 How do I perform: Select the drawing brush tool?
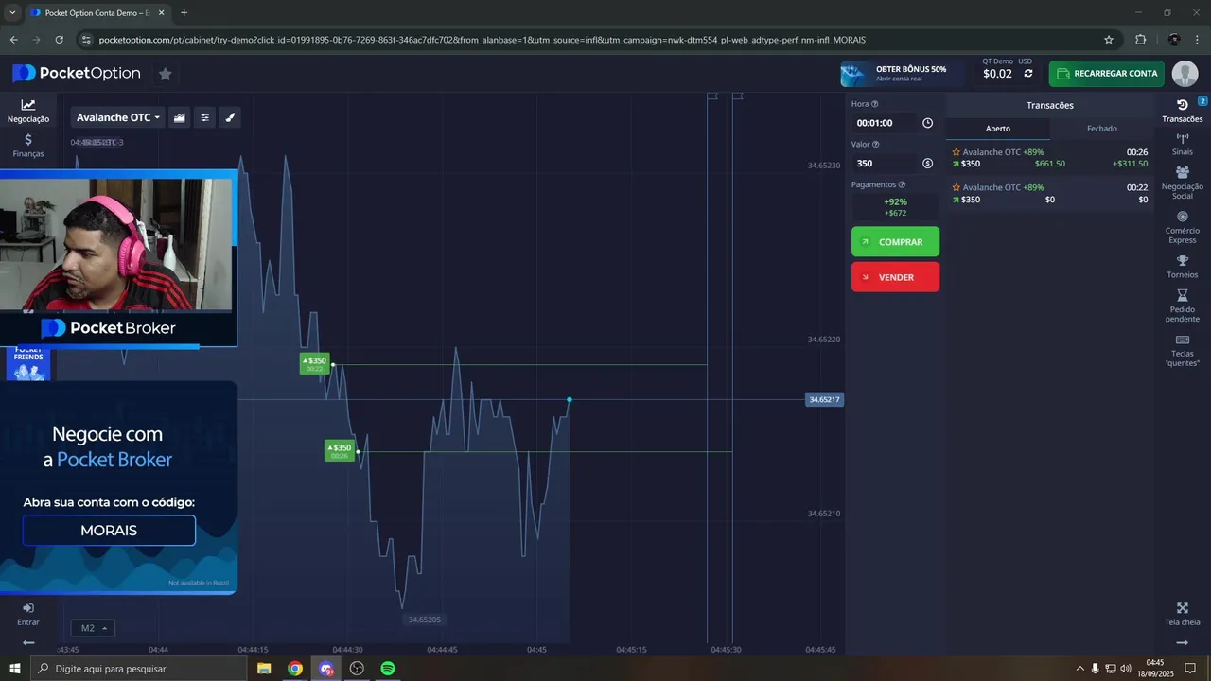(x=230, y=117)
